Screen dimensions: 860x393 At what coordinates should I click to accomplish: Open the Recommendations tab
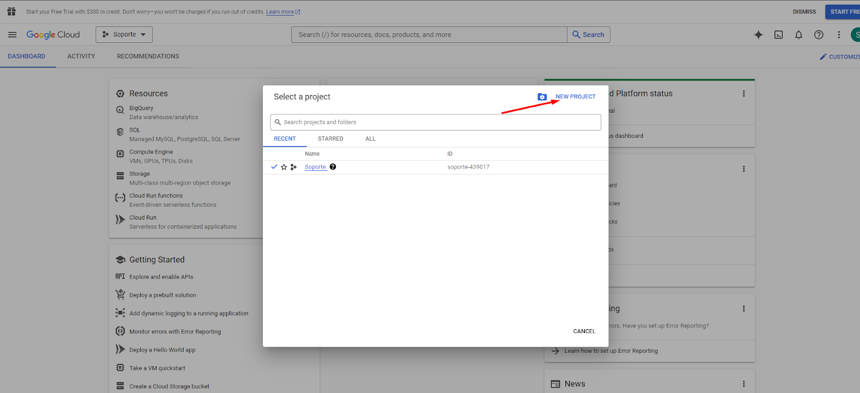point(148,56)
